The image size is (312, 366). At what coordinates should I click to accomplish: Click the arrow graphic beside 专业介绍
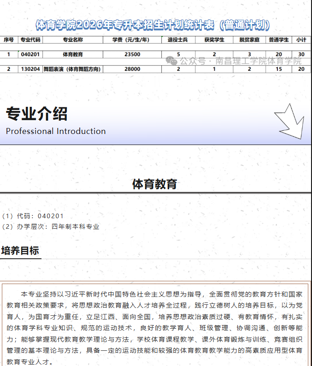[x=289, y=122]
